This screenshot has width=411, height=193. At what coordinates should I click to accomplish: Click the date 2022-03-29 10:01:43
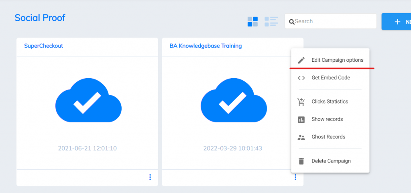[x=233, y=148]
